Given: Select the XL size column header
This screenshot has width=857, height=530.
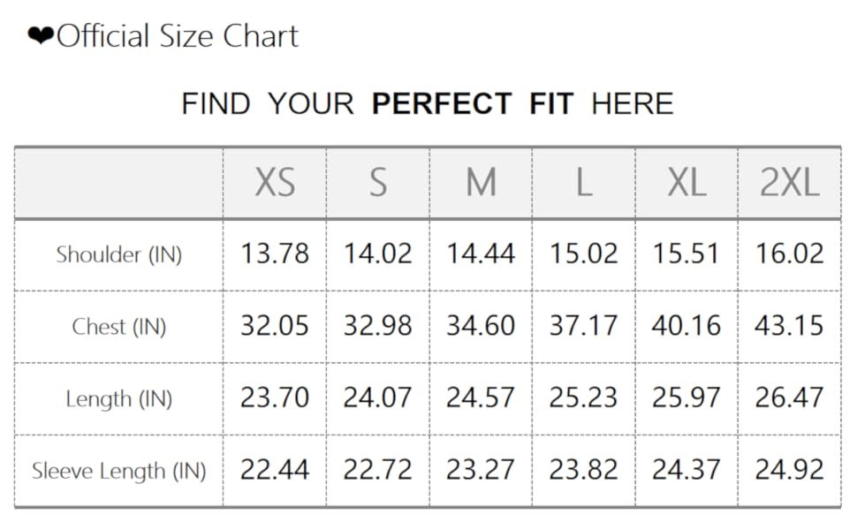Looking at the screenshot, I should click(686, 184).
